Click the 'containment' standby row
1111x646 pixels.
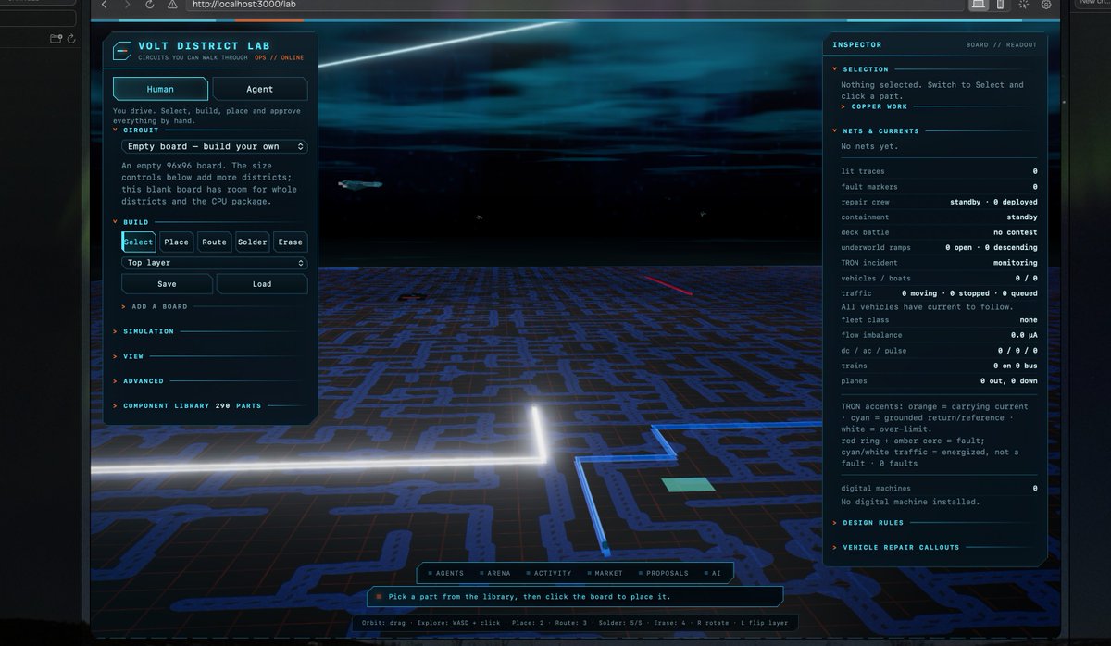939,217
